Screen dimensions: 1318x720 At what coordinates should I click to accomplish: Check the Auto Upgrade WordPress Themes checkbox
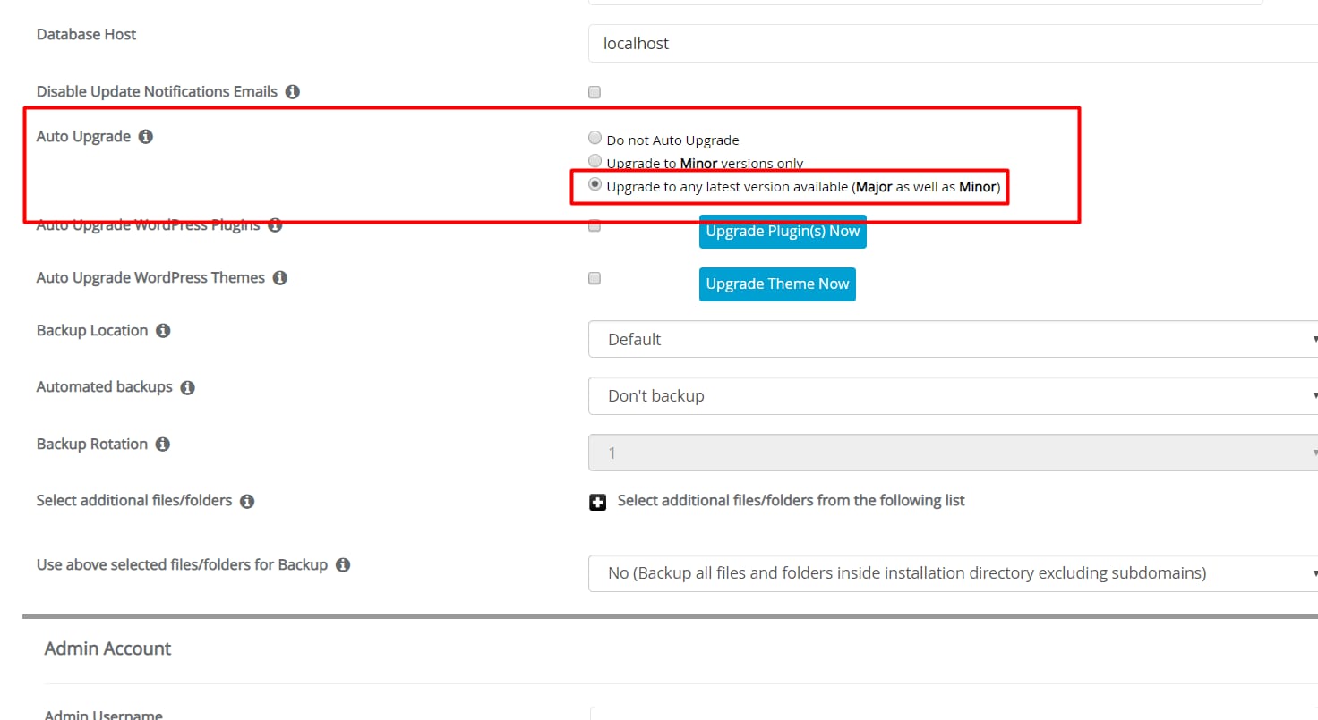pyautogui.click(x=595, y=279)
